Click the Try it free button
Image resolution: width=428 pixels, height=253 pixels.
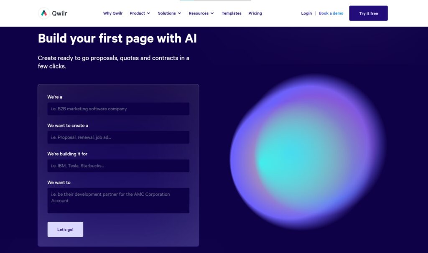368,13
